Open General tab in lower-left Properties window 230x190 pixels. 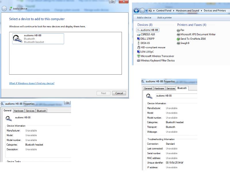coord(7,110)
